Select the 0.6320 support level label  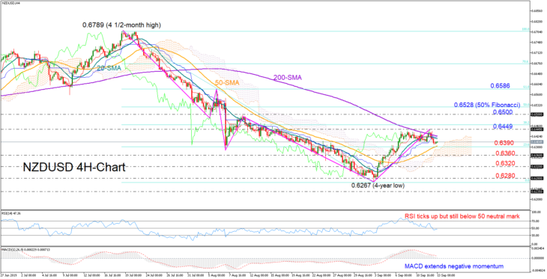point(505,163)
